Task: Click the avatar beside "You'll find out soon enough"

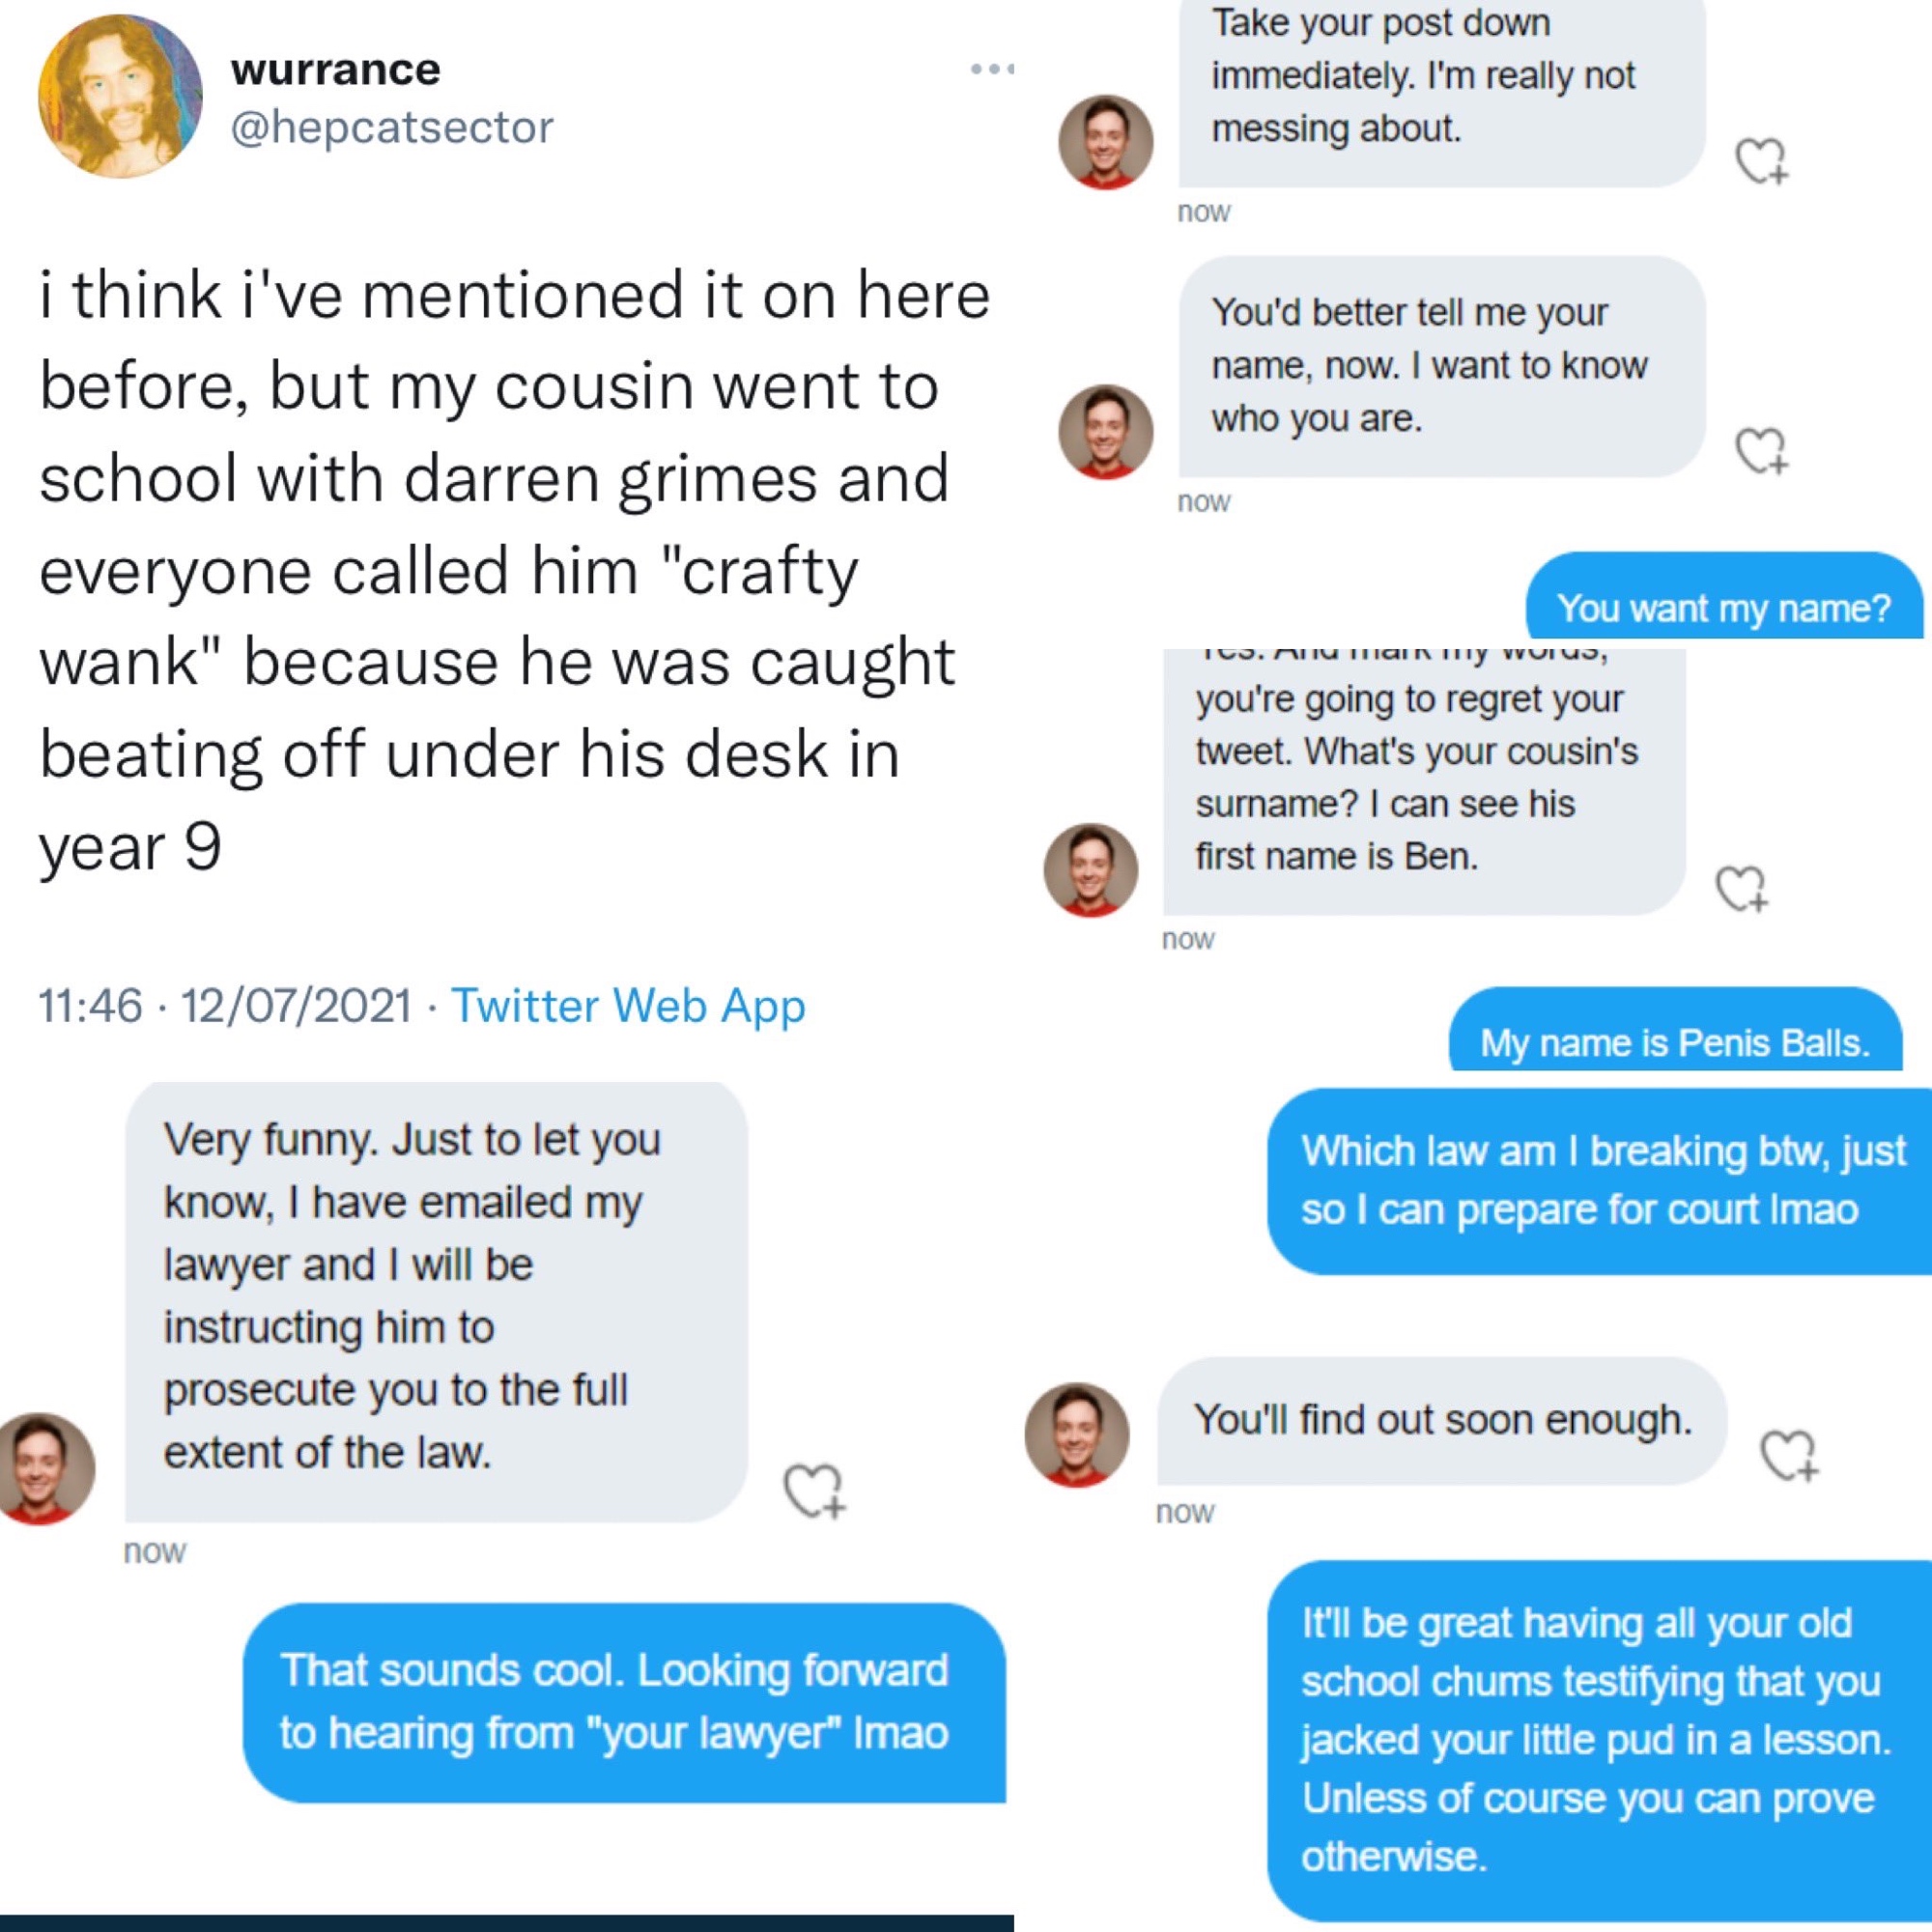Action: pyautogui.click(x=1077, y=1435)
